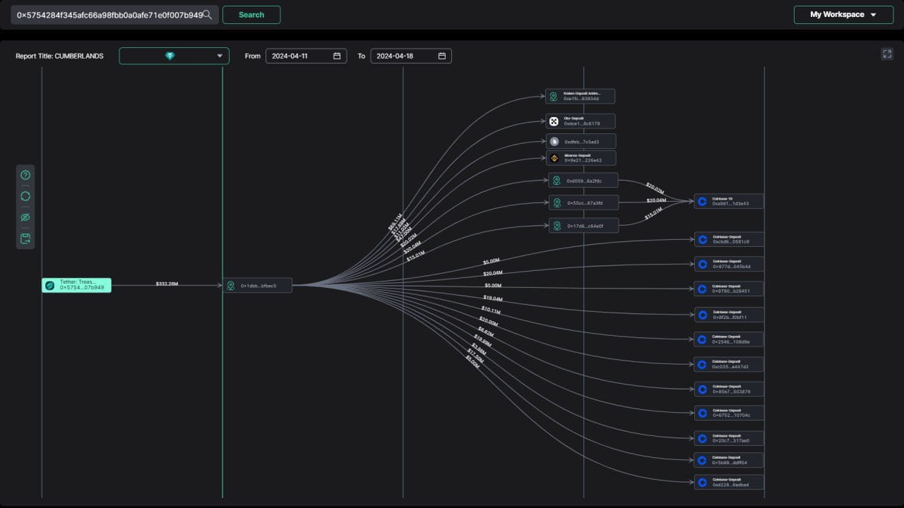Click the address text 0x85b7...503879
The height and width of the screenshot is (508, 904).
click(731, 392)
